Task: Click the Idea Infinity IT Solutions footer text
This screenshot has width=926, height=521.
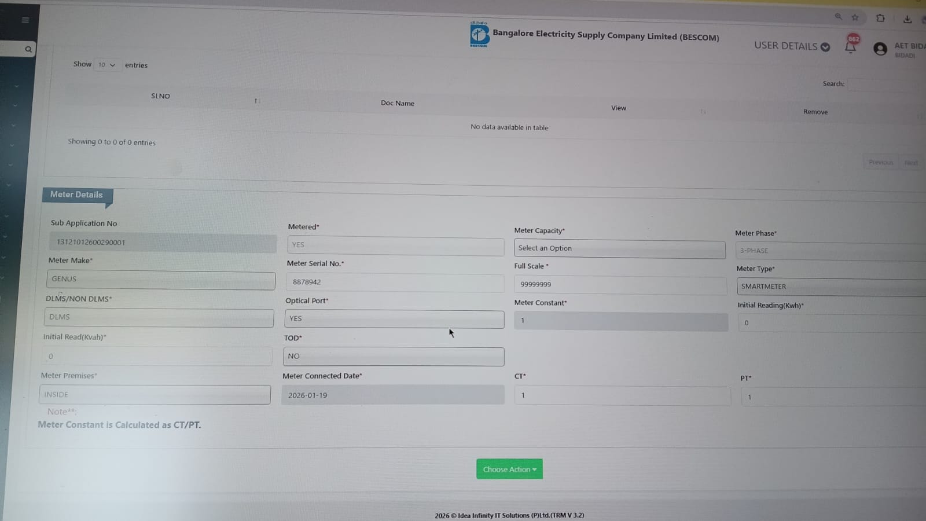Action: pyautogui.click(x=509, y=515)
